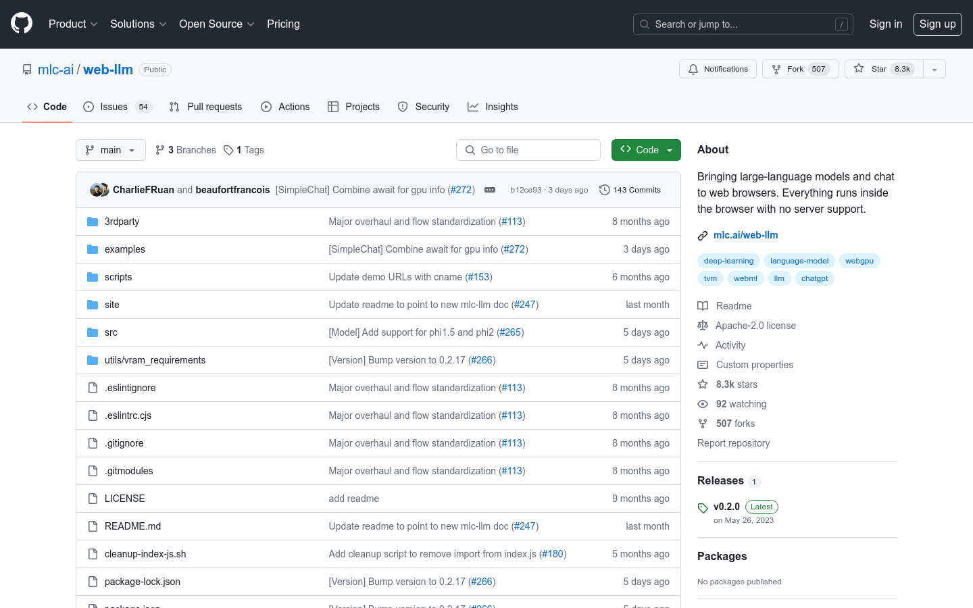Focus the Search or jump to field
Image resolution: width=973 pixels, height=608 pixels.
(743, 24)
